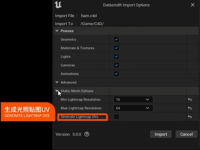Open the Min Lightmap Resolution dropdown
This screenshot has height=150, width=200.
133,99
